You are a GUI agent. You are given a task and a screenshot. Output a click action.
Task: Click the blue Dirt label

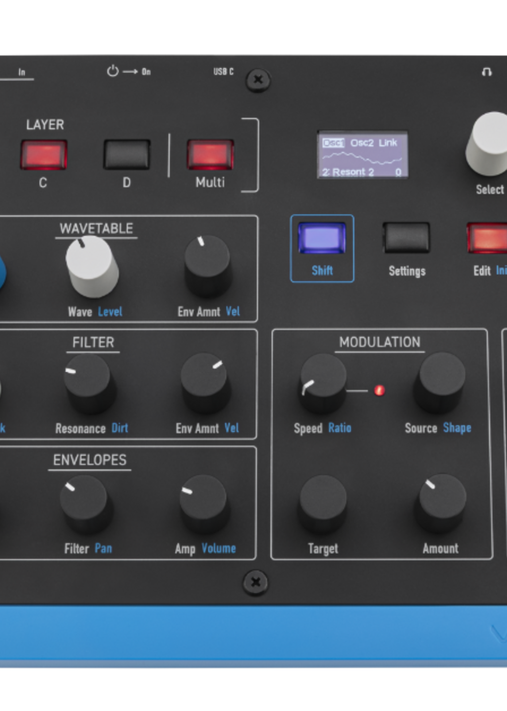coord(120,428)
